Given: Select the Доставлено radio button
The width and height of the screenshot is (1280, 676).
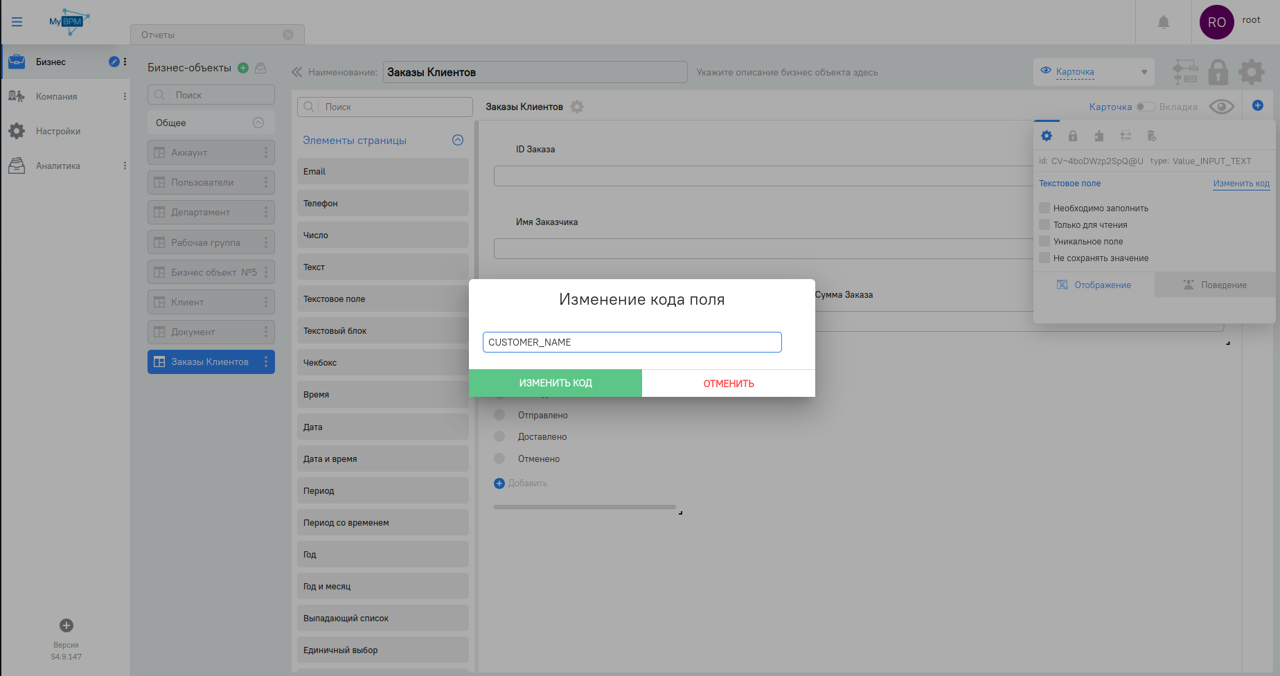Looking at the screenshot, I should pos(499,437).
